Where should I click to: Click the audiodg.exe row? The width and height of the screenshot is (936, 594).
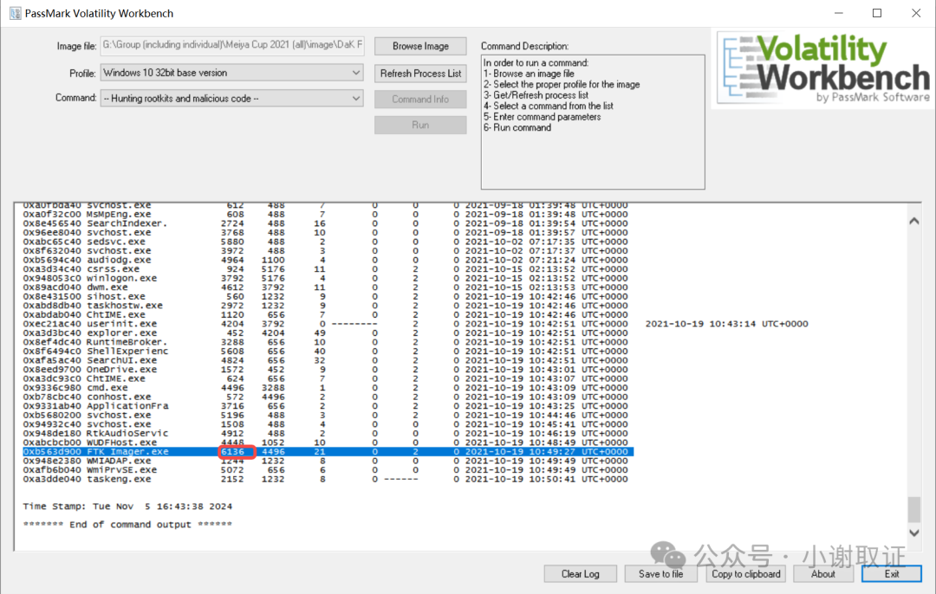[325, 260]
